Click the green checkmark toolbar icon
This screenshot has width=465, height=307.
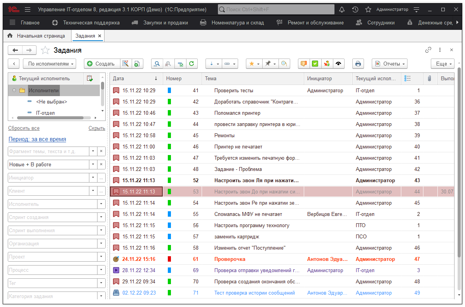[315, 64]
